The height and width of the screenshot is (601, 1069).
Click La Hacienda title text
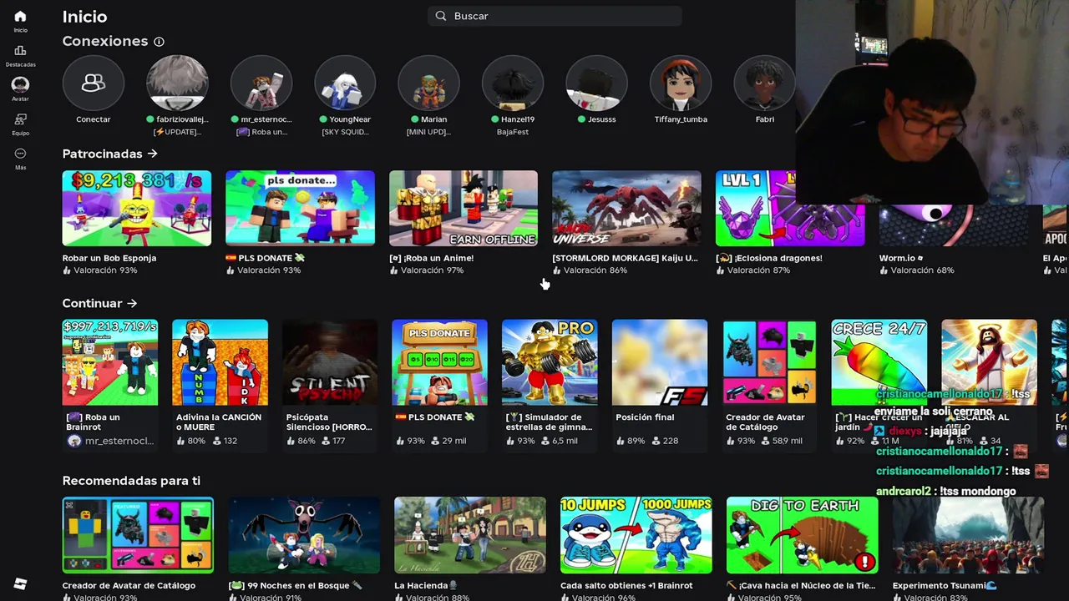tap(426, 585)
